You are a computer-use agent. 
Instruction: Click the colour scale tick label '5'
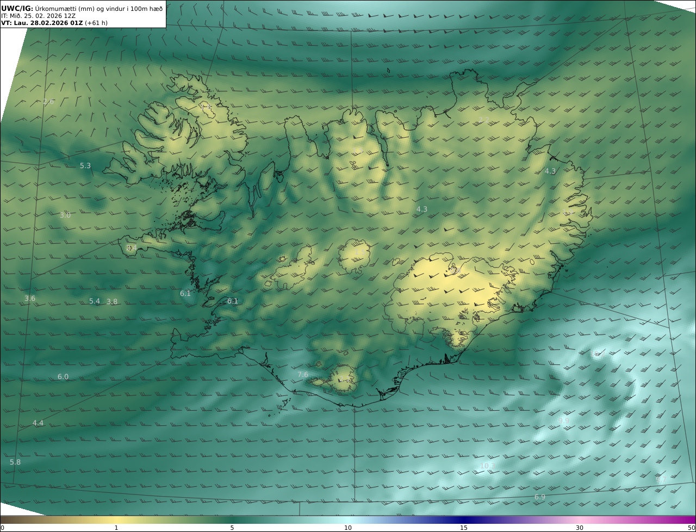click(232, 528)
